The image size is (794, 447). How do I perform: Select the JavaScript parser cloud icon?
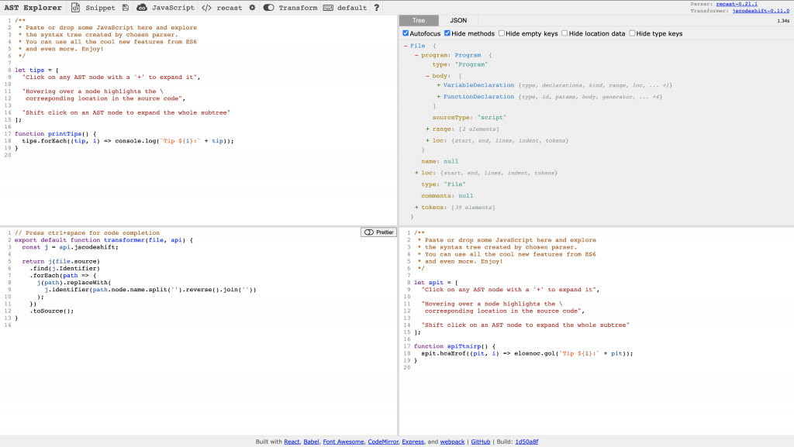[142, 8]
